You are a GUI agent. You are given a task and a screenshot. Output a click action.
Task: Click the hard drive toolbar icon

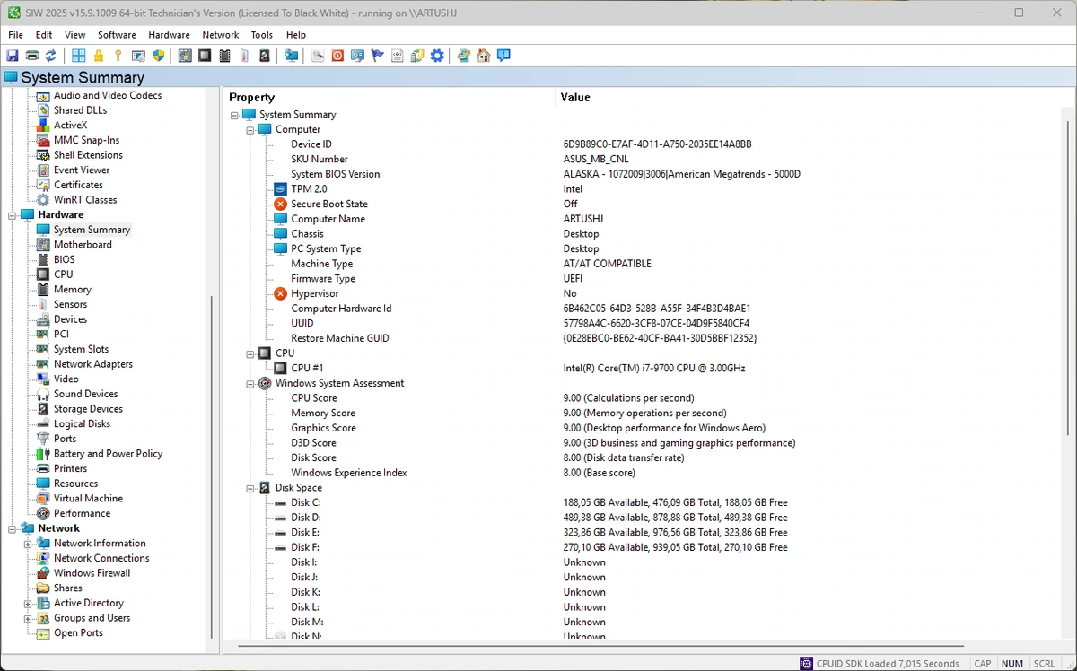coord(264,56)
